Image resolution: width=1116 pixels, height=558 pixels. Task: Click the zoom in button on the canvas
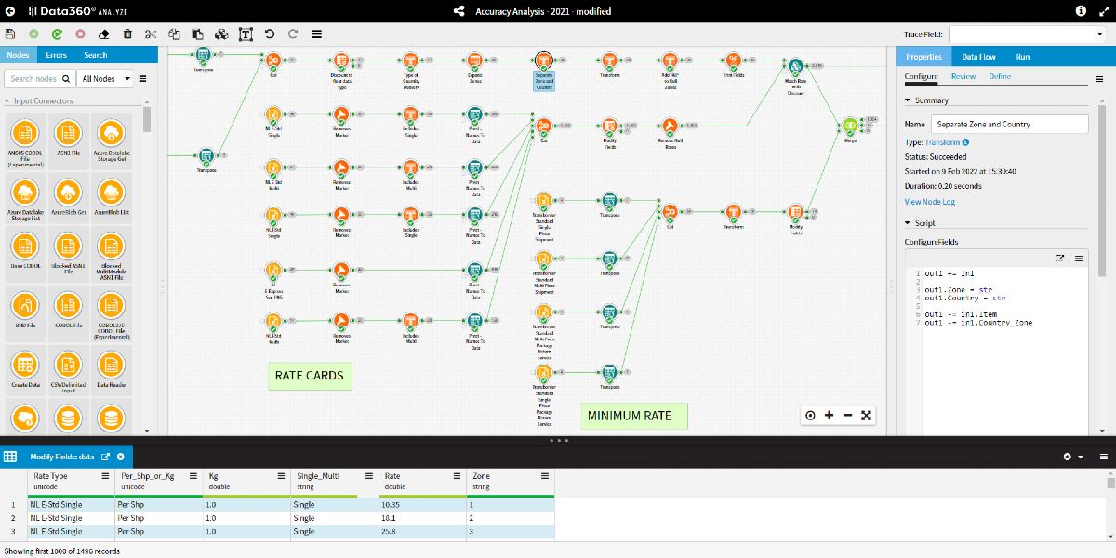pos(829,415)
